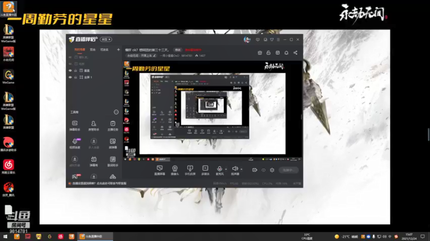Click the box icon left of the bell

277,52
